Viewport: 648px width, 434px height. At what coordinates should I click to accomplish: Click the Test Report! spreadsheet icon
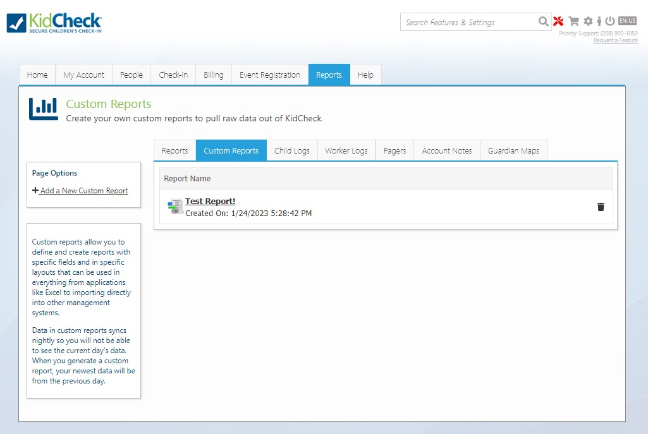pos(174,207)
